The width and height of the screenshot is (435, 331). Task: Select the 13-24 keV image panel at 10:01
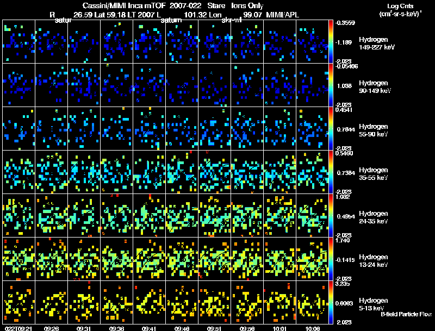(x=279, y=259)
